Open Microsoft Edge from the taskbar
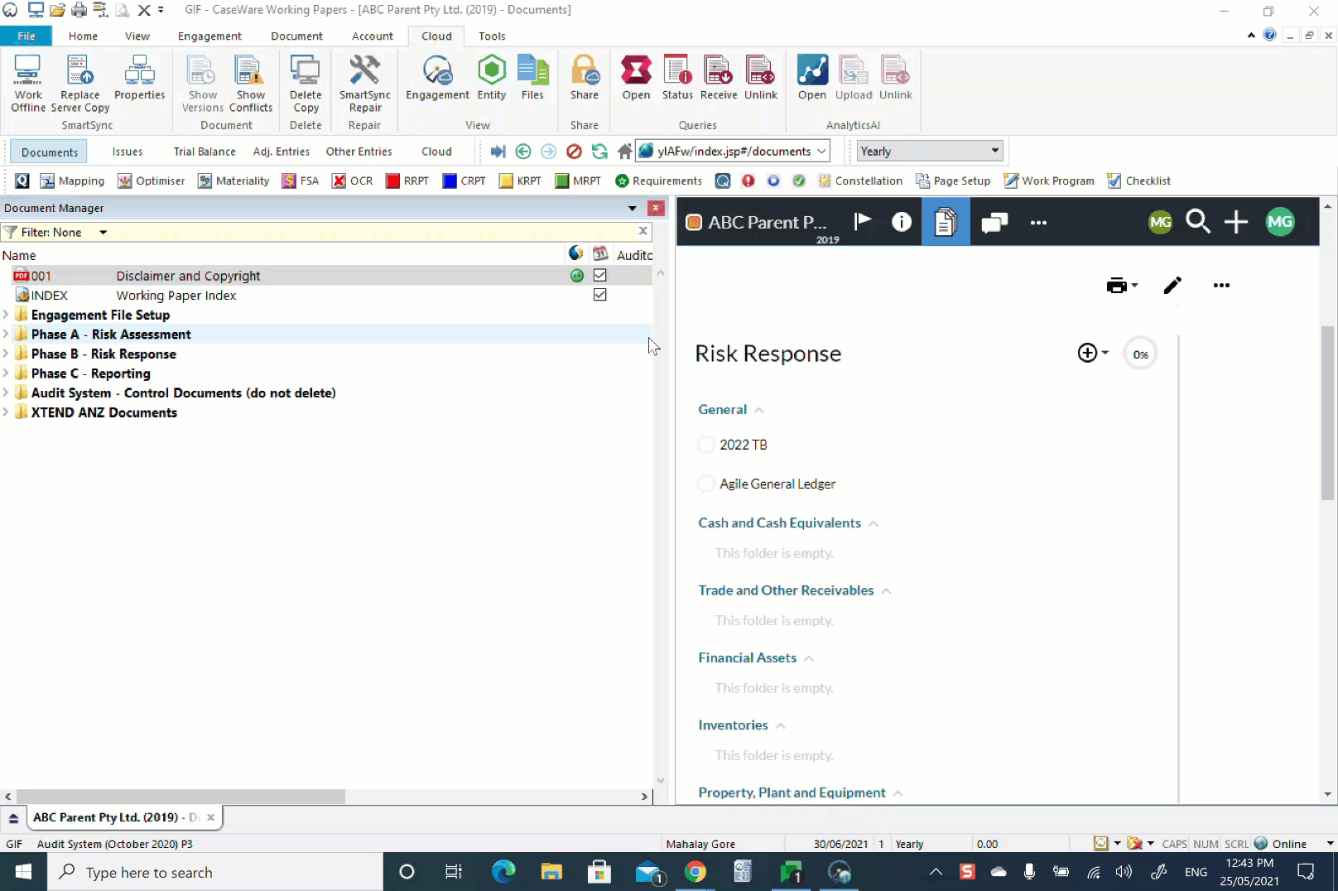 point(503,872)
